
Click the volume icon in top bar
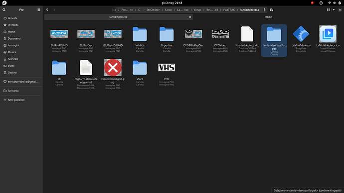335,3
